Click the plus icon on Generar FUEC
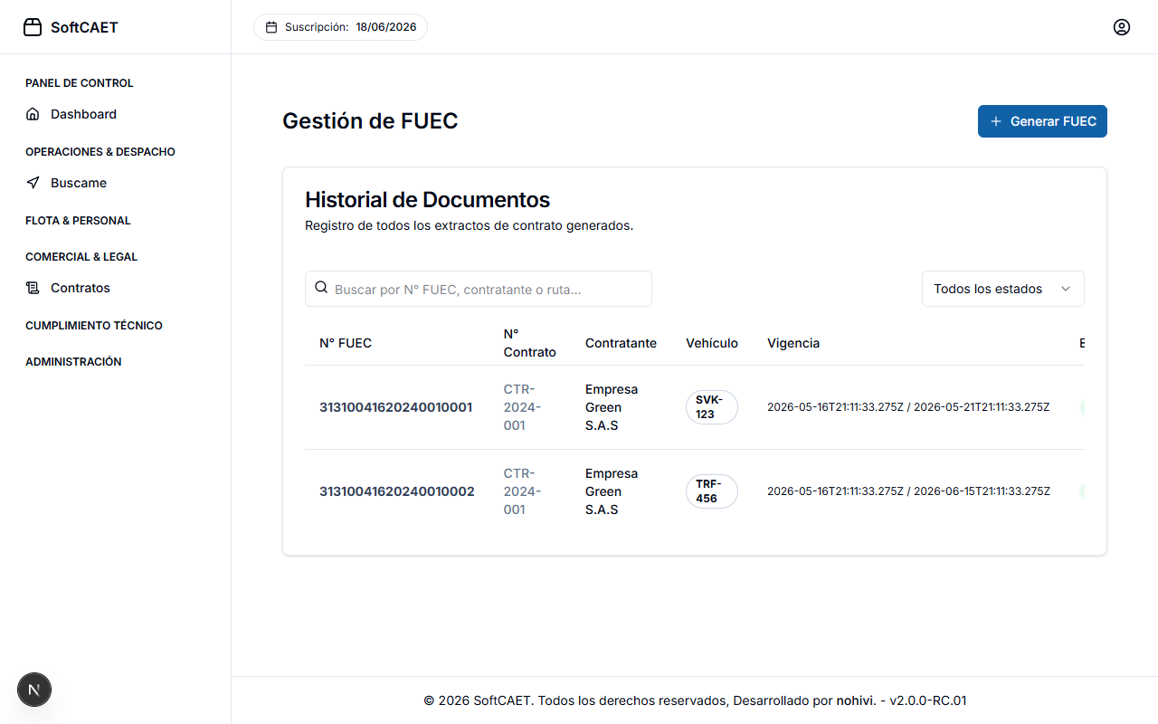The width and height of the screenshot is (1158, 724). tap(996, 121)
